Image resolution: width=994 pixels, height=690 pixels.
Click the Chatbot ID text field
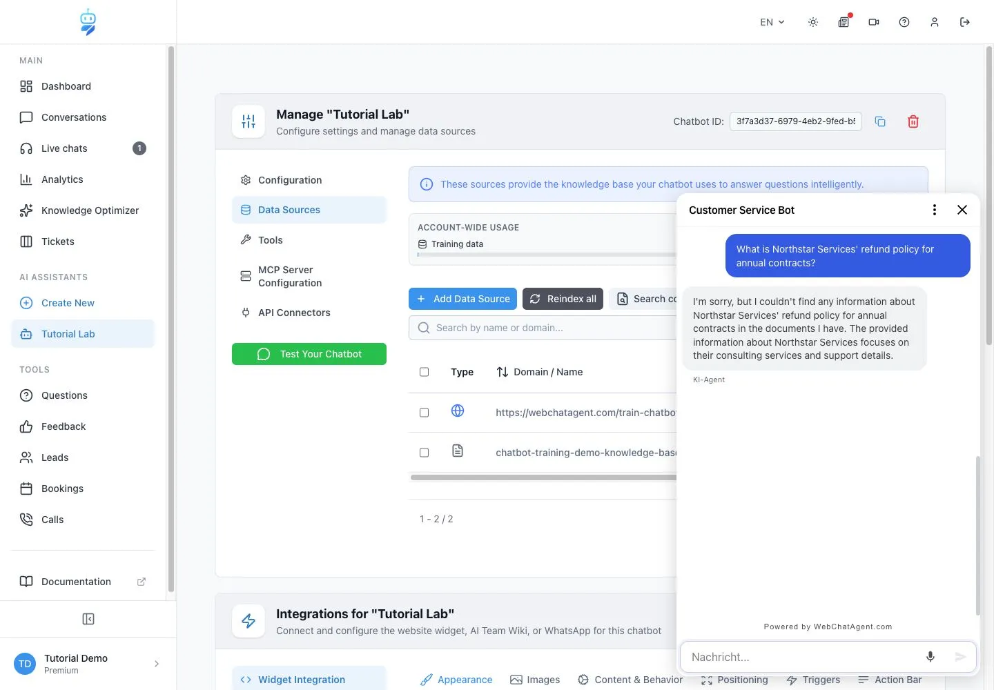(795, 121)
